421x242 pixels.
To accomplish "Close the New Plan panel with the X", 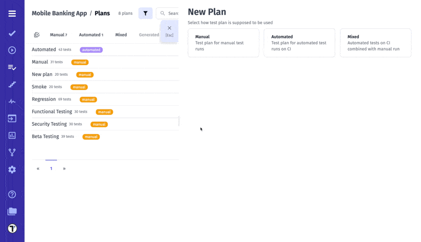I will (x=169, y=28).
